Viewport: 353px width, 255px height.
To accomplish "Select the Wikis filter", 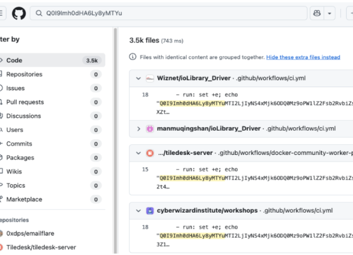I will (x=51, y=171).
